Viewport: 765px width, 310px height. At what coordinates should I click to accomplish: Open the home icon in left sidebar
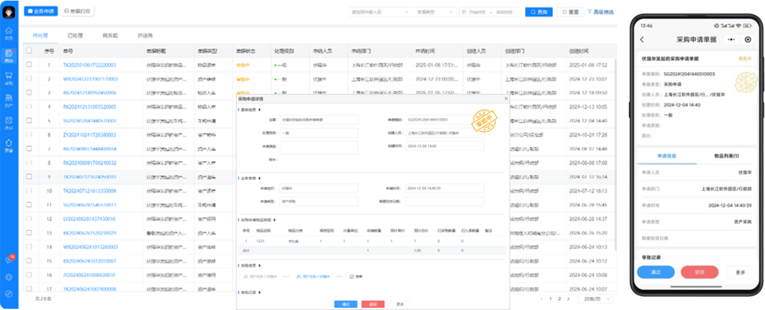pyautogui.click(x=9, y=33)
